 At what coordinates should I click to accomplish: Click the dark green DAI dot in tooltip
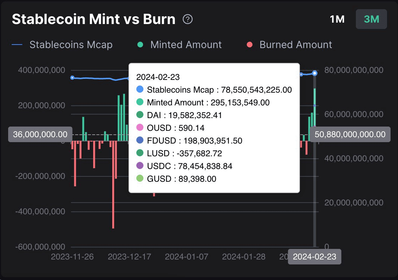140,115
